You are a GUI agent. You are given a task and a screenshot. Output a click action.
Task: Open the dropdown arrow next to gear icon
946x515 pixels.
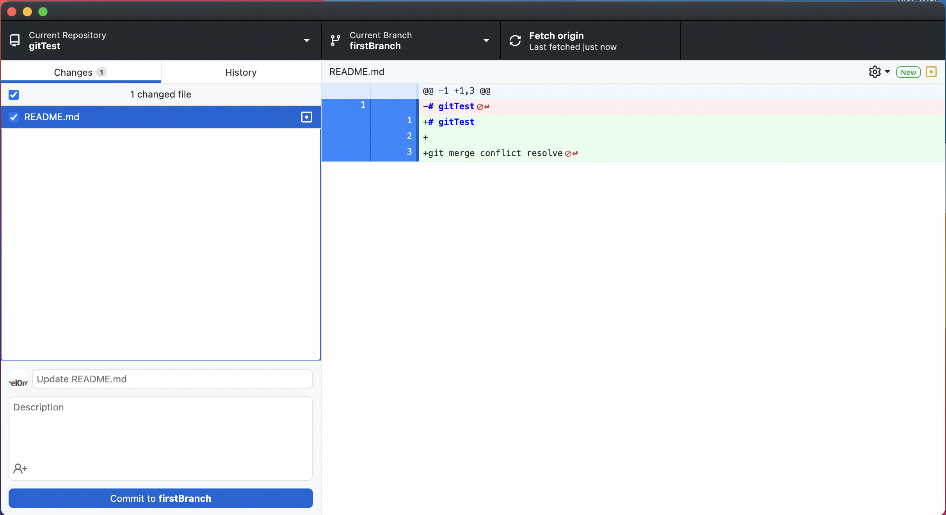point(887,72)
